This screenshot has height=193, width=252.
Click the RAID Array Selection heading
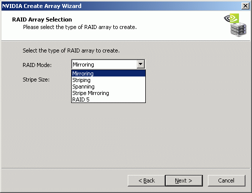click(42, 19)
